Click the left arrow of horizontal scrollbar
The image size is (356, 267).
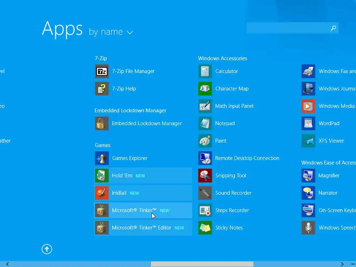click(x=8, y=264)
